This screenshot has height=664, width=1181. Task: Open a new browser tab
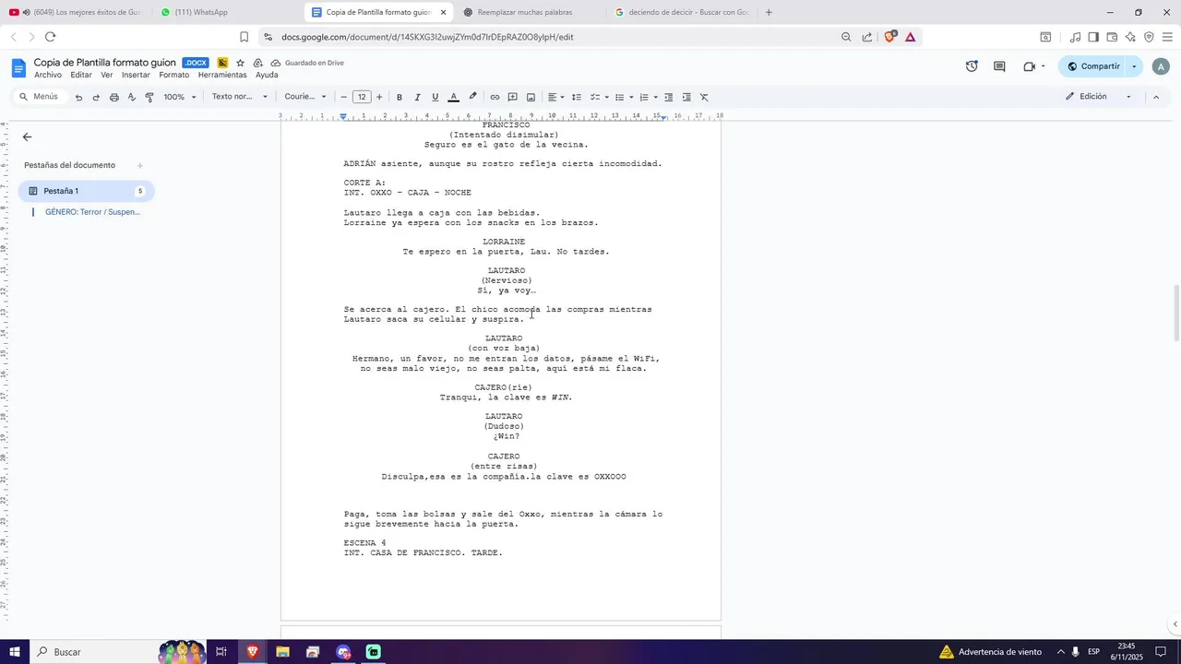point(769,12)
